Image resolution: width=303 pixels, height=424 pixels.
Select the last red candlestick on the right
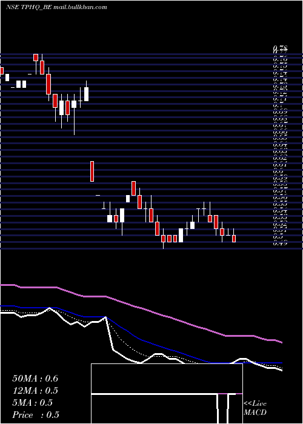tap(234, 239)
